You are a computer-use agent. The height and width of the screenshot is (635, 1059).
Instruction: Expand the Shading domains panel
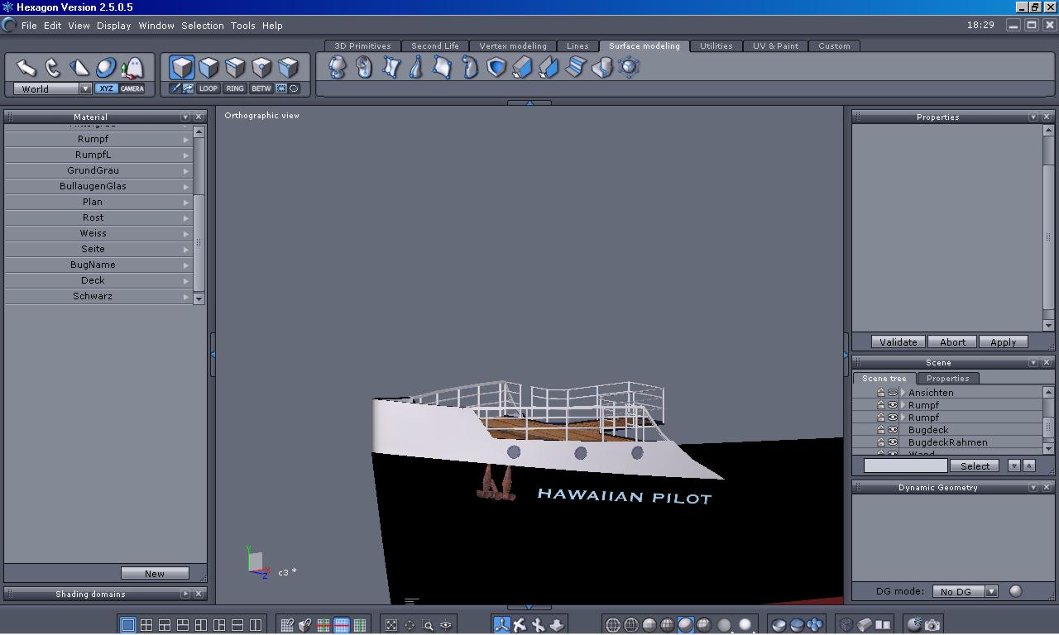pyautogui.click(x=185, y=594)
